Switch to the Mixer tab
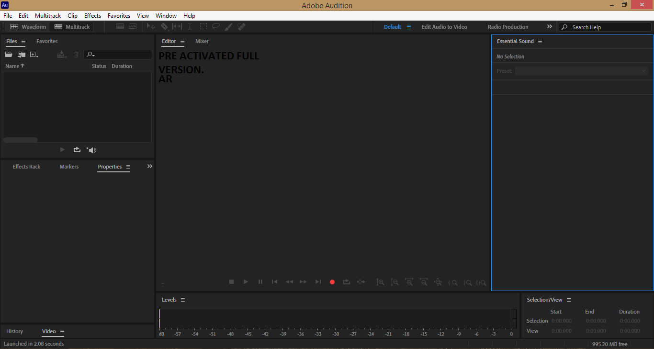 pyautogui.click(x=202, y=41)
